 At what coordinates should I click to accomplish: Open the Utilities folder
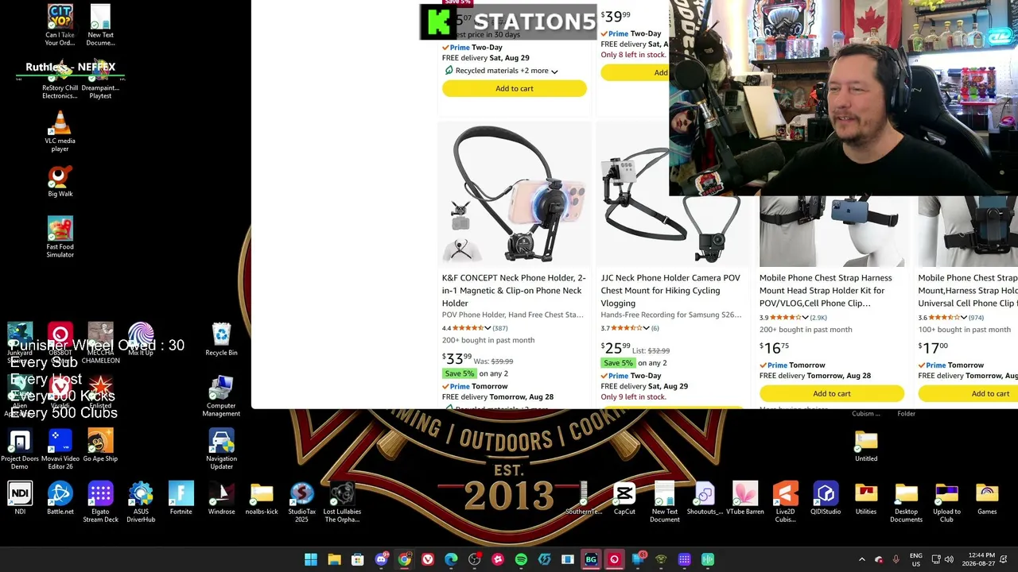tap(866, 498)
